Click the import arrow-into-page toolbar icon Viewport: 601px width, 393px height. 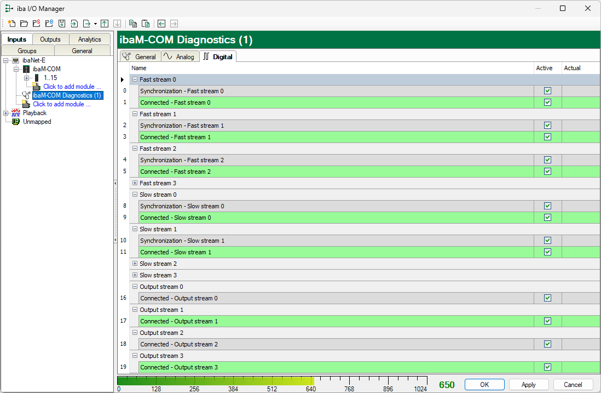74,24
